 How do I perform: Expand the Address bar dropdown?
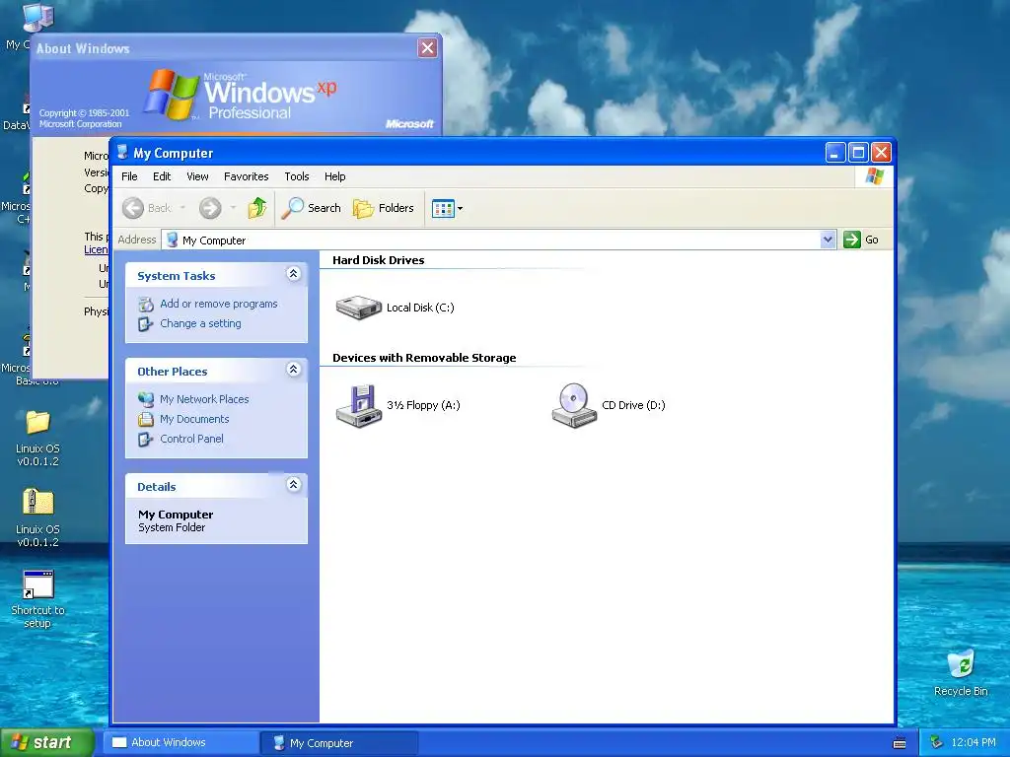tap(828, 241)
